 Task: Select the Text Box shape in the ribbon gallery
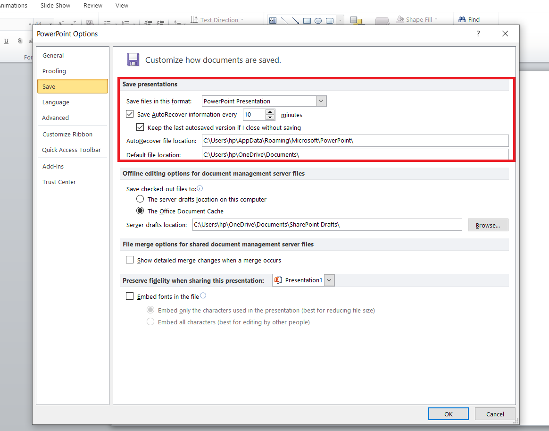(273, 20)
